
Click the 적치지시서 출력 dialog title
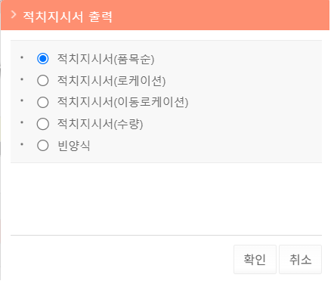click(x=67, y=17)
